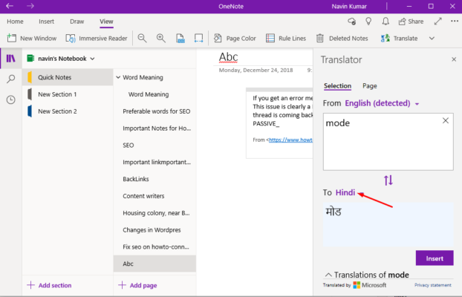Launch Immersive Reader
Viewport: 462px width, 297px height.
pos(97,39)
